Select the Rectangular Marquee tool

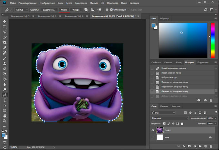5,27
